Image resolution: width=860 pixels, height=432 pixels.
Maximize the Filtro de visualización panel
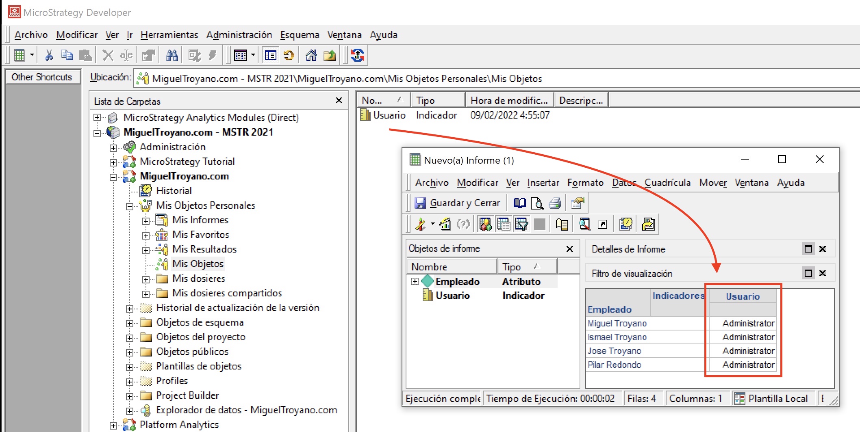pos(808,273)
